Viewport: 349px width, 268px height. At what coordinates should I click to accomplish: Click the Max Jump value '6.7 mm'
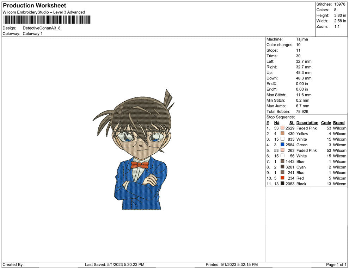[303, 106]
